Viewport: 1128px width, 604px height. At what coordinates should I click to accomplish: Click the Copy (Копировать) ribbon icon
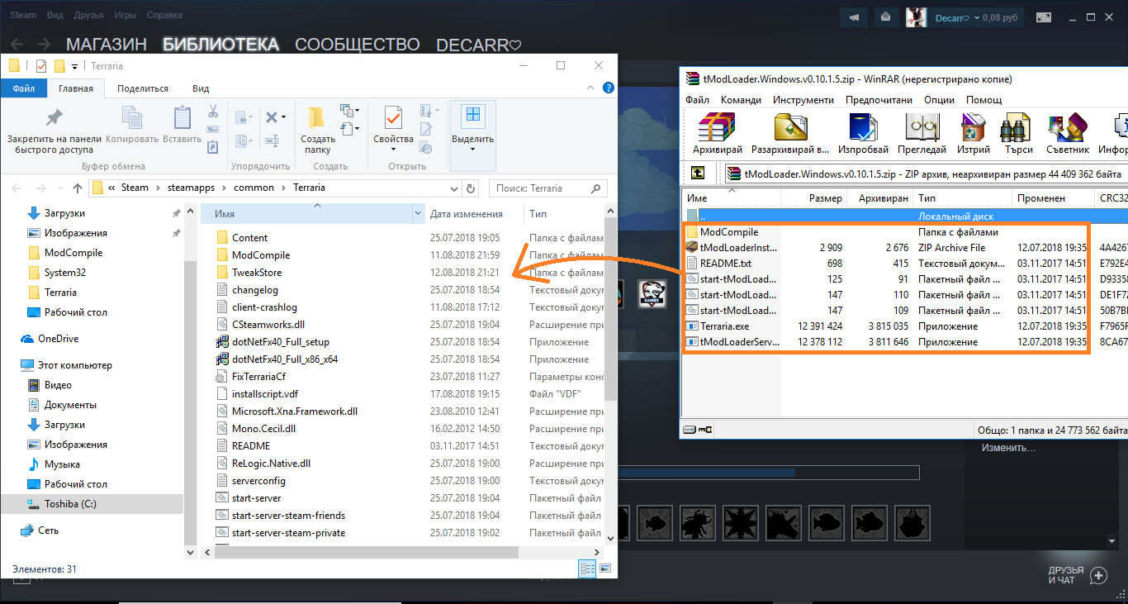132,119
